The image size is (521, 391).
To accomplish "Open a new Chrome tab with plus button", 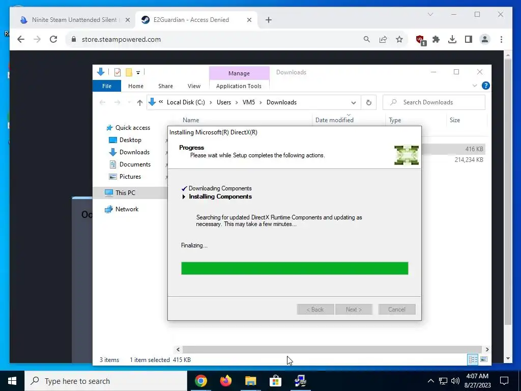I will (x=269, y=20).
